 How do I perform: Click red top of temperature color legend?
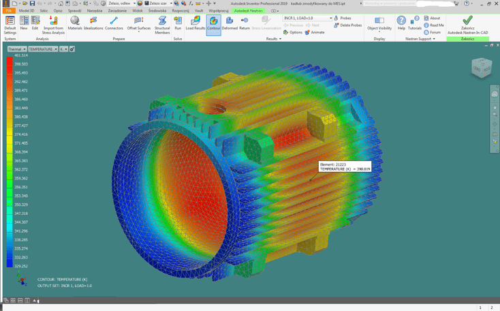pos(10,61)
